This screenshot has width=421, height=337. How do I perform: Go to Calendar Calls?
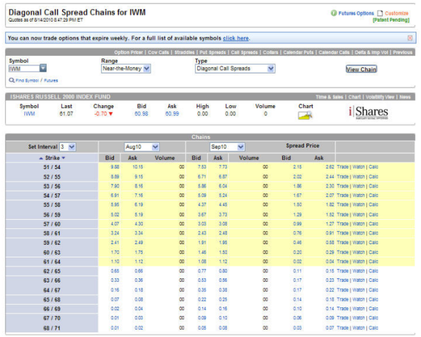334,53
